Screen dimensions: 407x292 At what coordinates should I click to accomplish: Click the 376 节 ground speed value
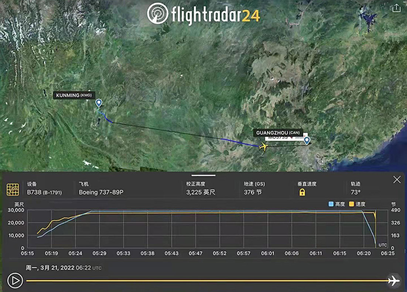click(253, 192)
